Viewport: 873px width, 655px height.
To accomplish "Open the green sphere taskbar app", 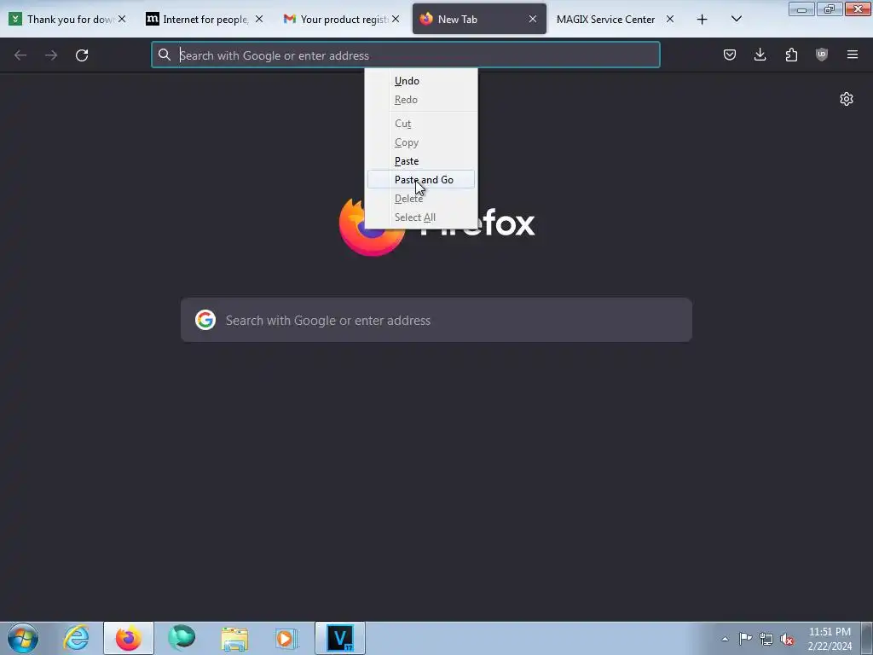I will [182, 638].
